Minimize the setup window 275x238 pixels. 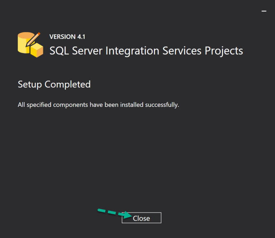[x=264, y=11]
